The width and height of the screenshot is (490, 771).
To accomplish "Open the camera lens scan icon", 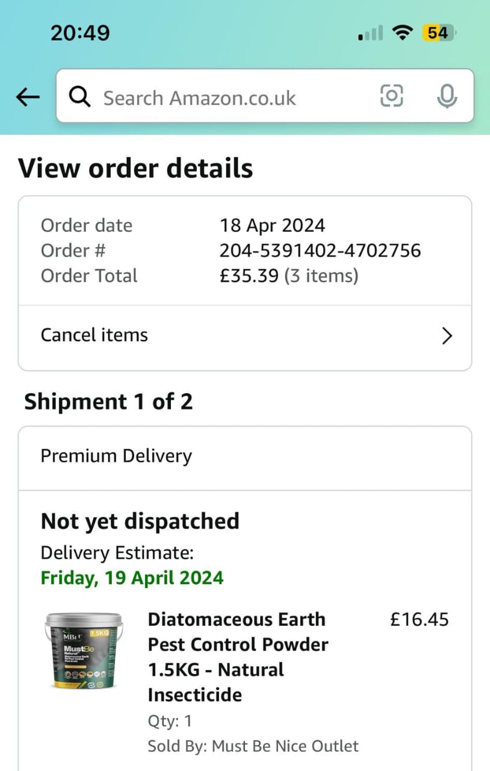I will coord(392,96).
